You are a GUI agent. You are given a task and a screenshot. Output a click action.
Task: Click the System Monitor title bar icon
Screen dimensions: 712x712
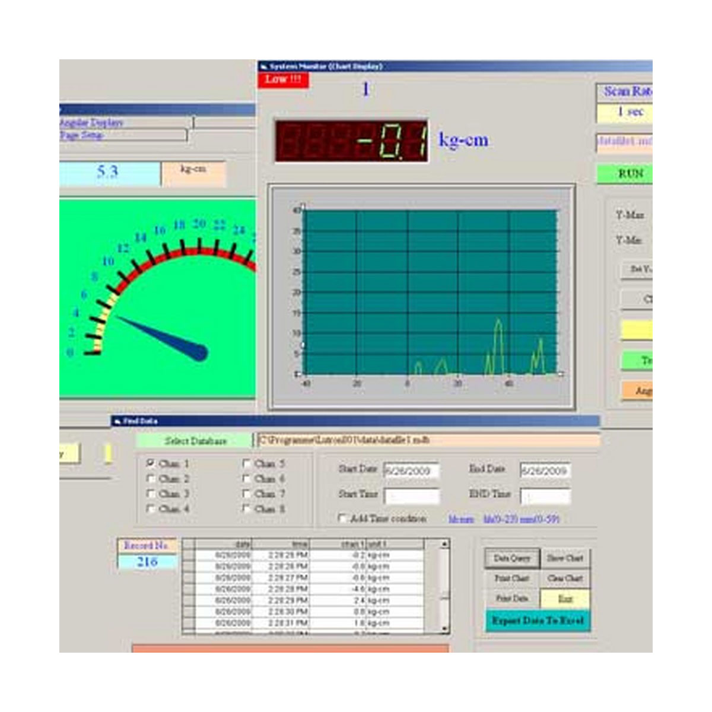(263, 65)
